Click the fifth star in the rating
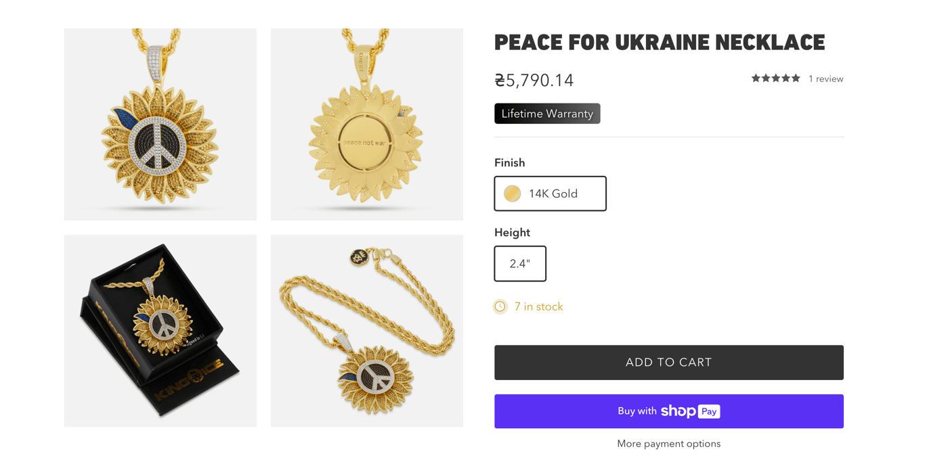The height and width of the screenshot is (464, 925). (796, 78)
